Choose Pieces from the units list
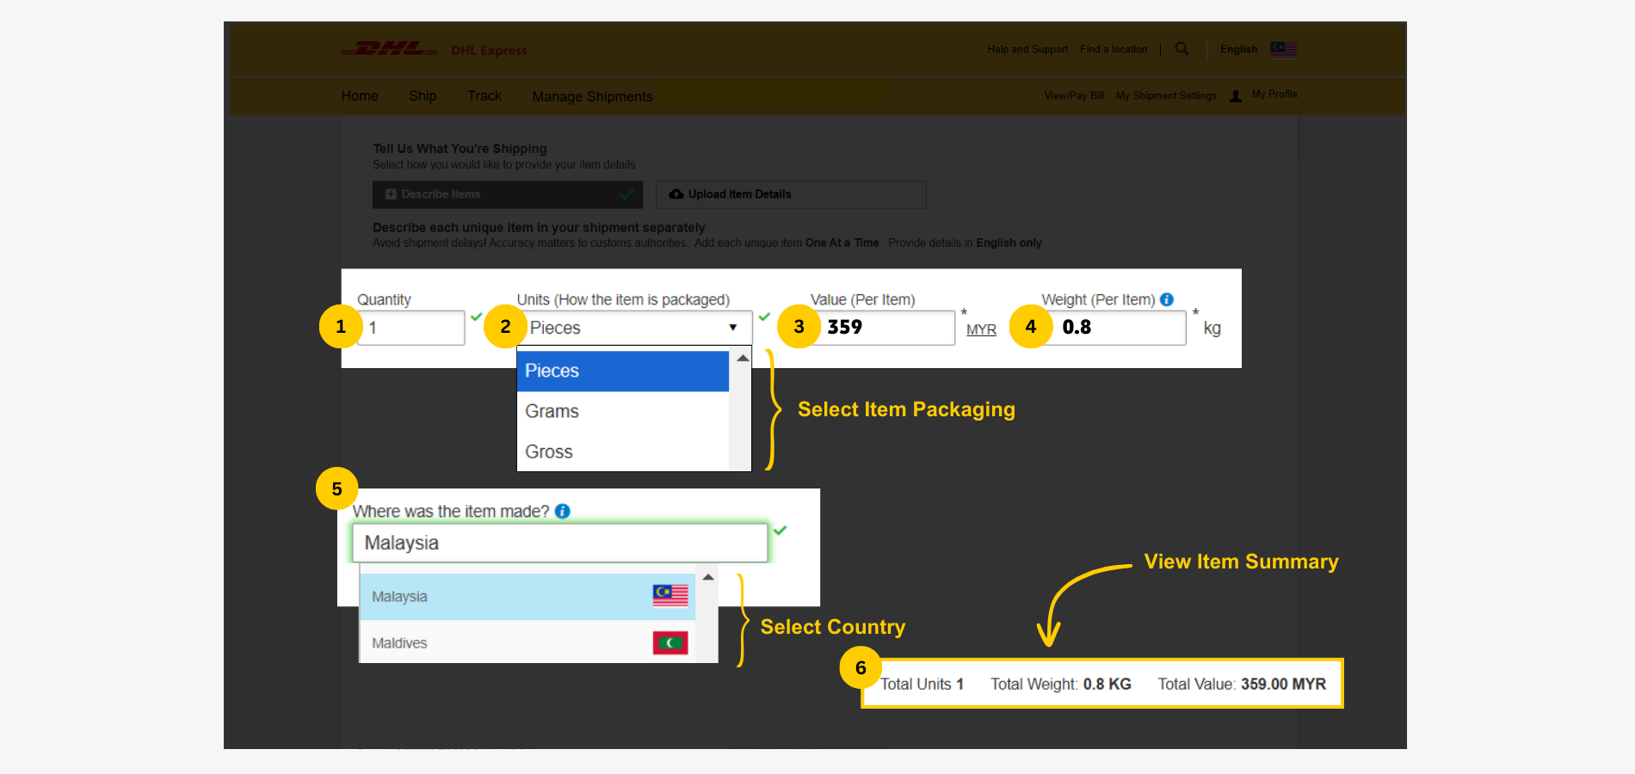The height and width of the screenshot is (774, 1635). pyautogui.click(x=623, y=371)
